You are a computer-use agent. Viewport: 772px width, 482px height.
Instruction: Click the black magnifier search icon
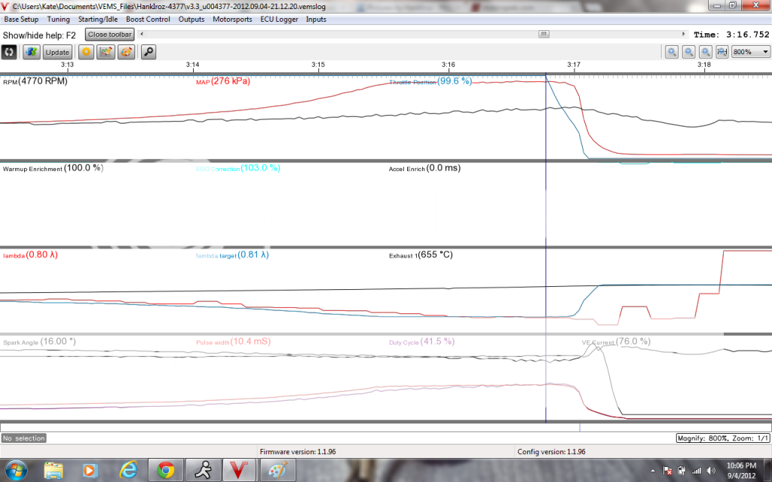[x=149, y=52]
